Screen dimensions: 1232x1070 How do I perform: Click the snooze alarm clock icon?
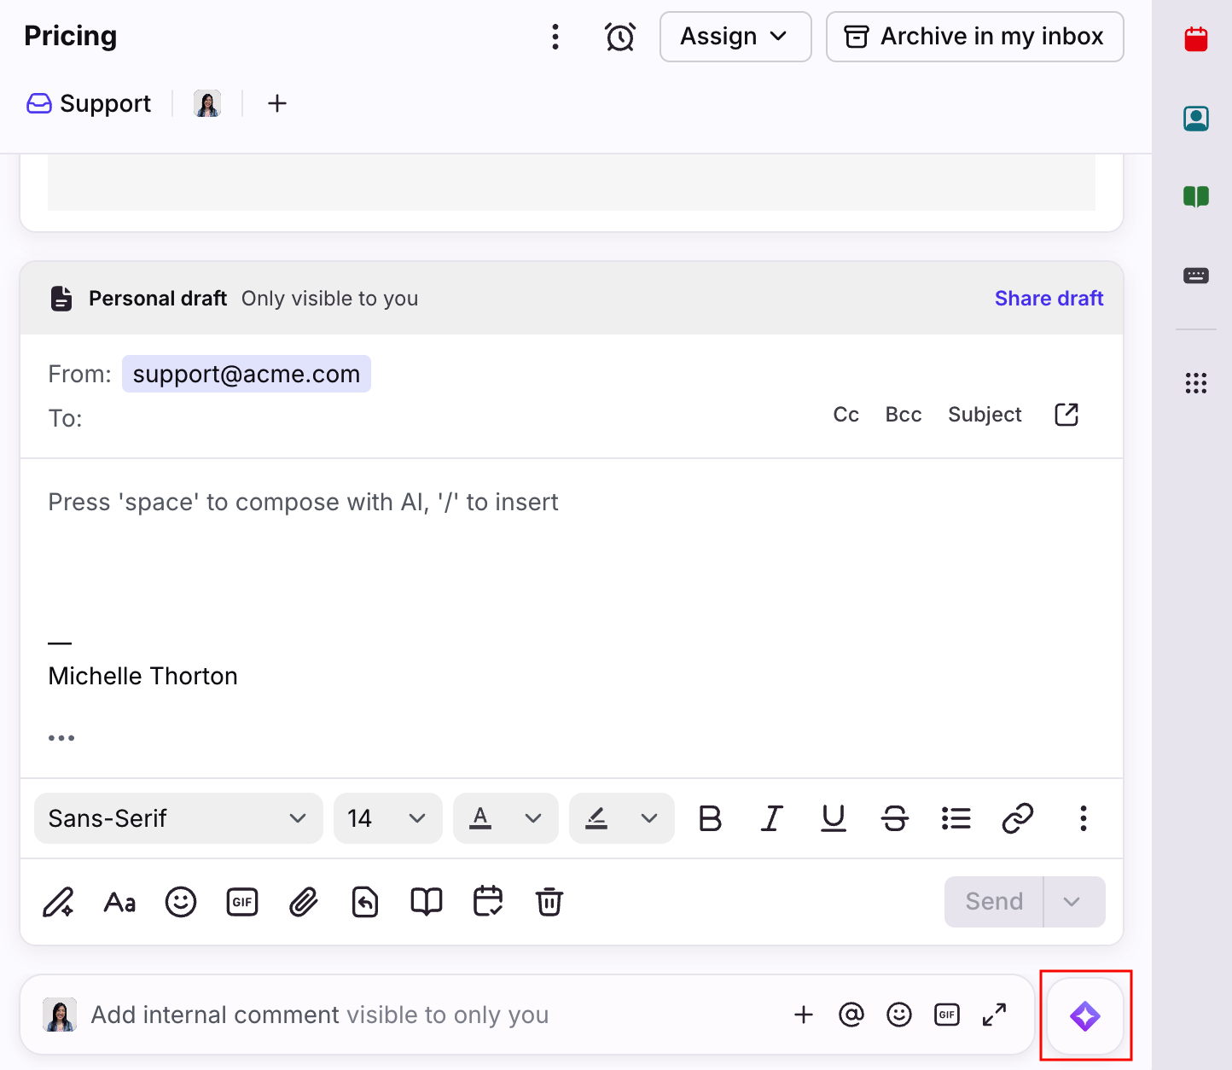[619, 37]
